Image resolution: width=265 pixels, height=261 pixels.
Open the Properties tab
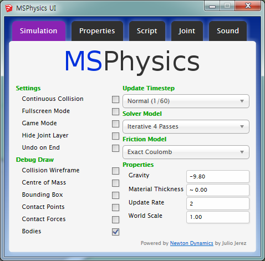click(97, 31)
